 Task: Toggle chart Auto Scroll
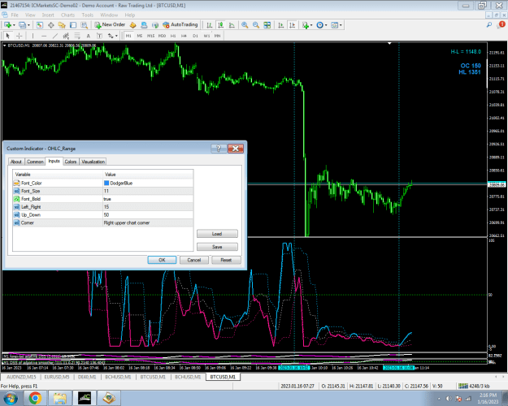click(281, 25)
